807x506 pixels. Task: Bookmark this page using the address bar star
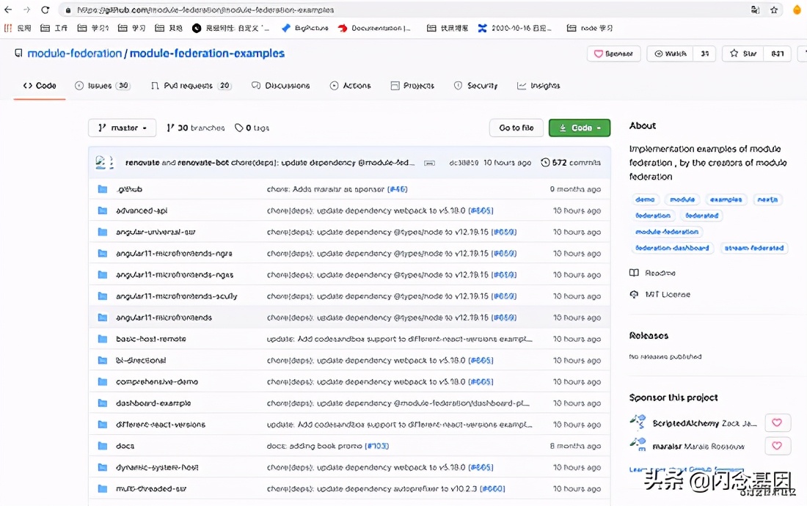pos(774,10)
